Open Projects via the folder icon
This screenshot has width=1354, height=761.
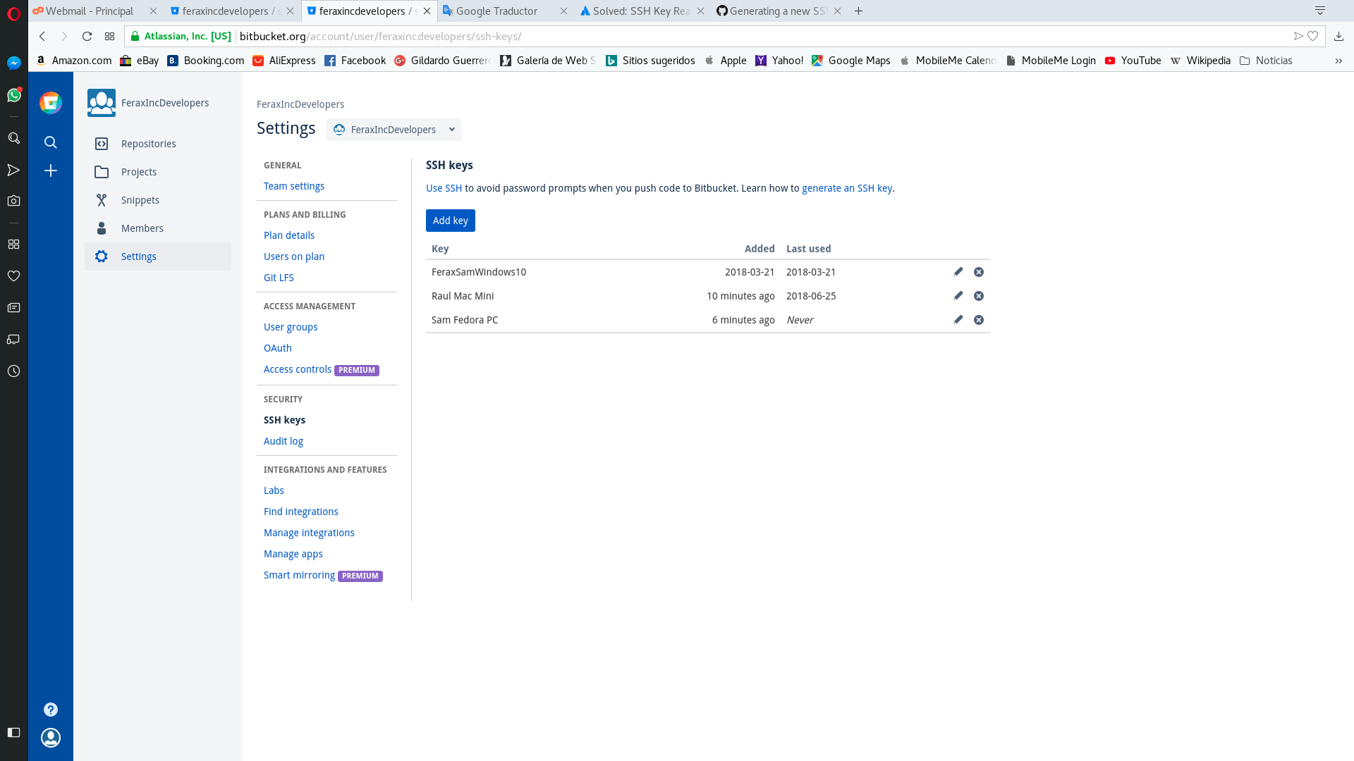pyautogui.click(x=102, y=171)
